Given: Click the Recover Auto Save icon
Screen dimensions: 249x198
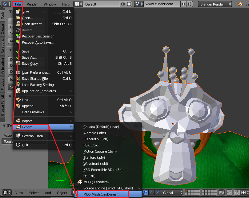Looking at the screenshot, I should pyautogui.click(x=18, y=42).
